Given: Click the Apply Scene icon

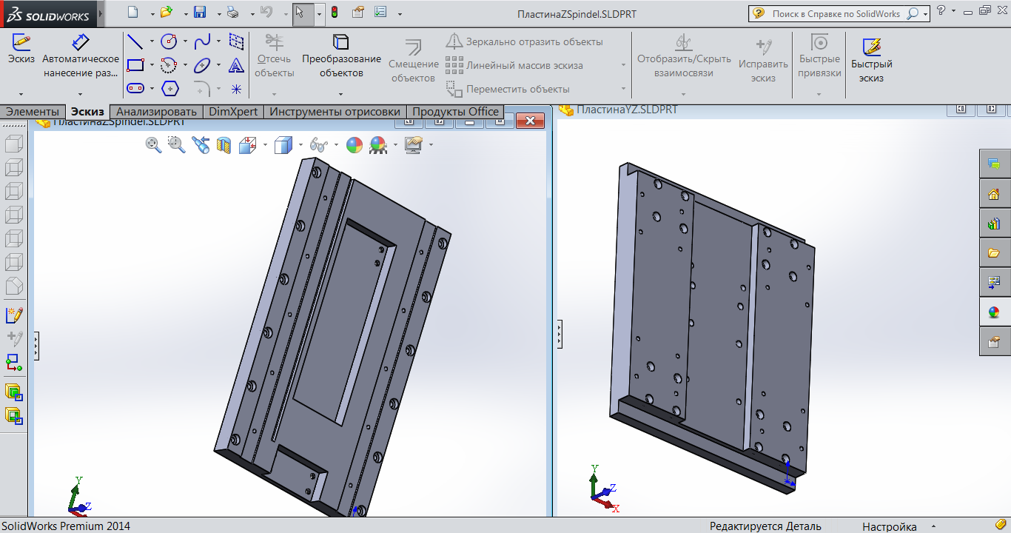Looking at the screenshot, I should (378, 145).
